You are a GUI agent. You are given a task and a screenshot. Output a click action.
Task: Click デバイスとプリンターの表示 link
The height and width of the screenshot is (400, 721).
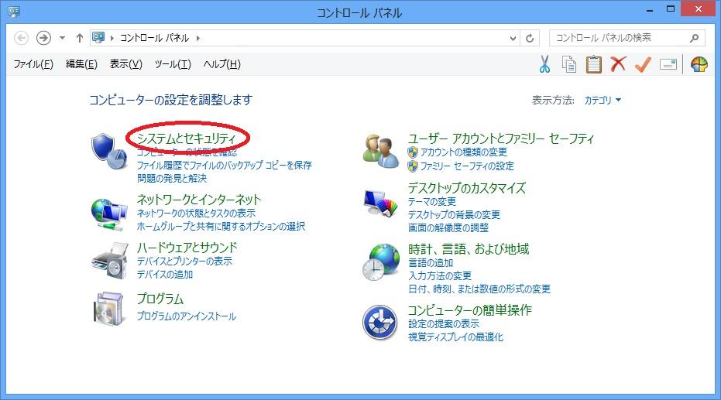coord(184,262)
